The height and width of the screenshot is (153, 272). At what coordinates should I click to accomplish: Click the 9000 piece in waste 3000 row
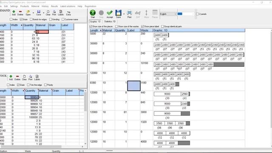pyautogui.click(x=167, y=113)
